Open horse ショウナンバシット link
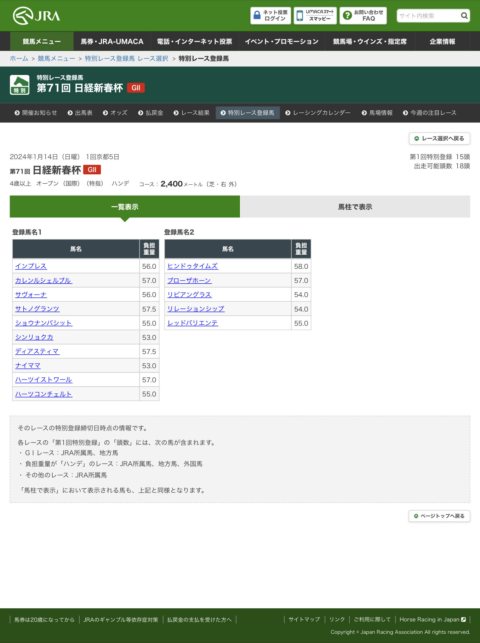The height and width of the screenshot is (643, 480). [x=44, y=323]
